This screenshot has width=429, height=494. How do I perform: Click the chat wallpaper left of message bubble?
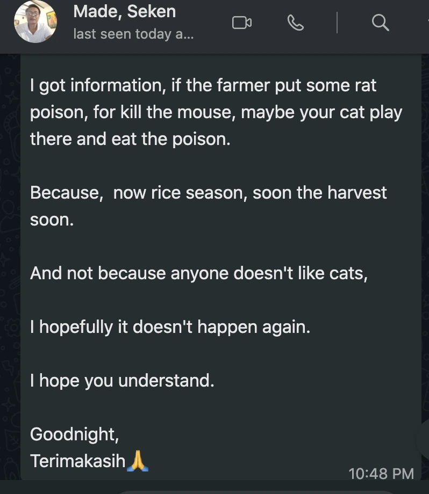point(10,268)
